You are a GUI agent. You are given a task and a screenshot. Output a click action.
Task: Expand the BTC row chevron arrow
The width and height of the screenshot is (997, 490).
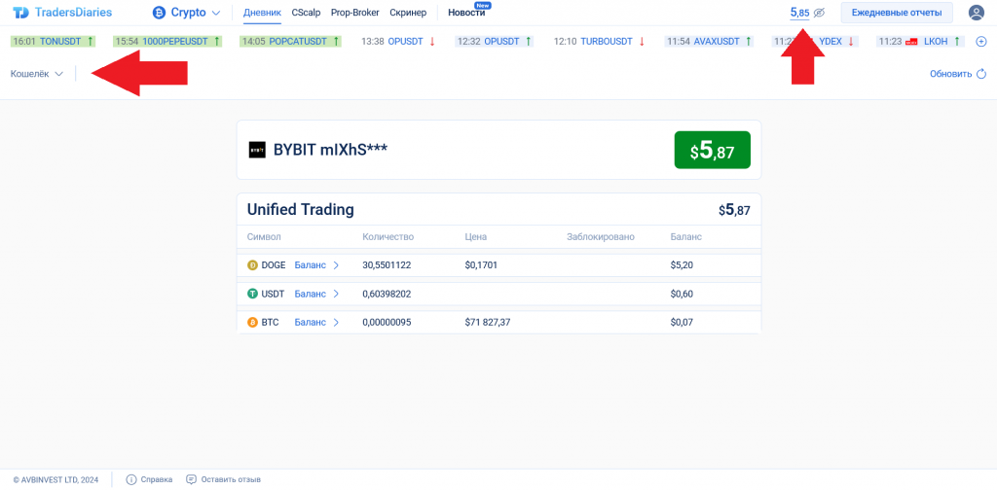[336, 323]
